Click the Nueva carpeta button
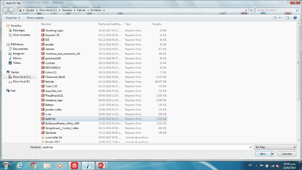This screenshot has height=170, width=302. (x=35, y=18)
